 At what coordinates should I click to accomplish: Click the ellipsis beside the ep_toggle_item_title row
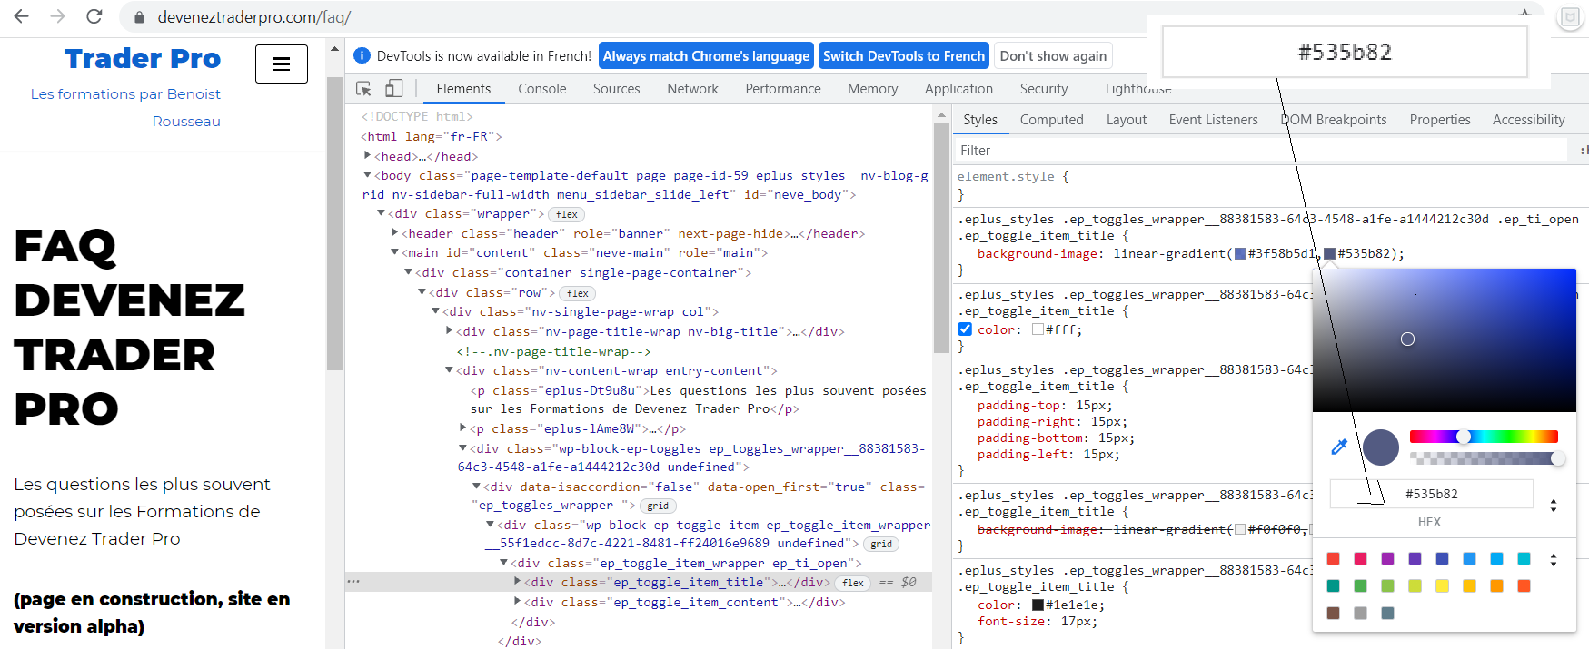(x=353, y=582)
